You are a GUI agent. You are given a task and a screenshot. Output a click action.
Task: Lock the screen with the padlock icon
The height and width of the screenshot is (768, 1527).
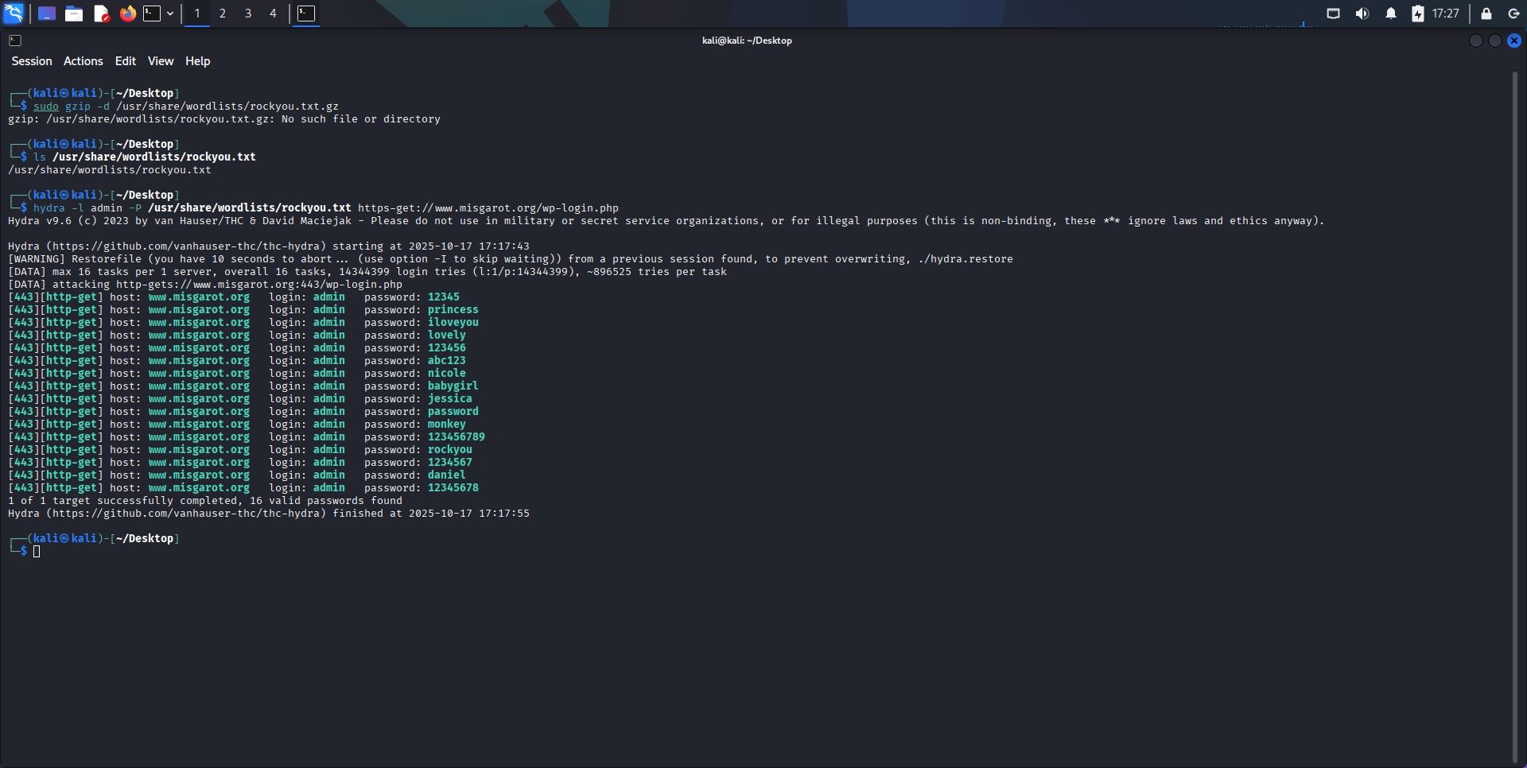click(1486, 14)
